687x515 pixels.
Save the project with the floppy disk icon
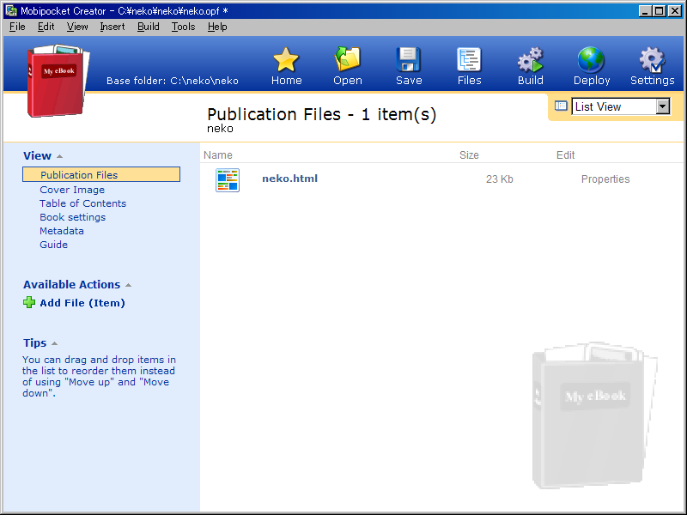pos(409,59)
